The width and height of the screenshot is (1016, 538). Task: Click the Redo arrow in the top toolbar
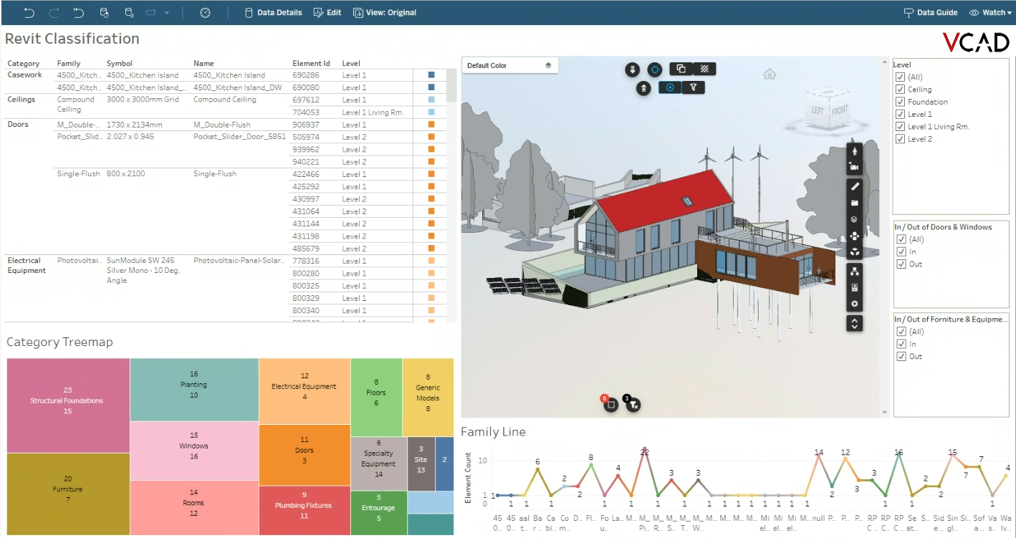pos(54,12)
